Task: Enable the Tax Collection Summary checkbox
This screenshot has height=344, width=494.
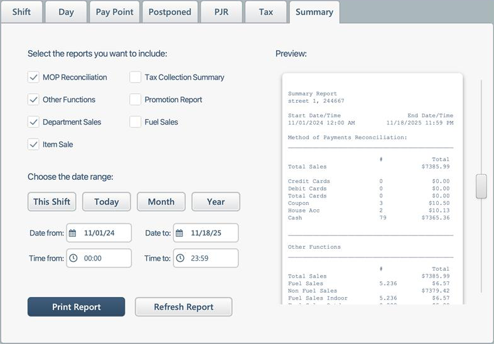Action: [135, 77]
